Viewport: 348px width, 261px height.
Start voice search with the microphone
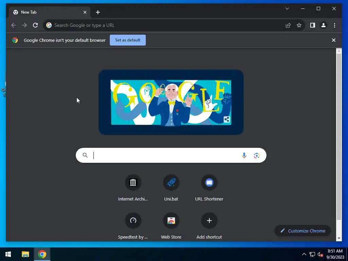(244, 156)
